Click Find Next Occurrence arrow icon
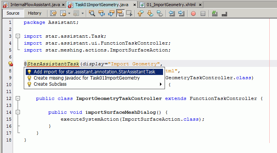Image resolution: width=277 pixels, height=153 pixels. tap(111, 13)
